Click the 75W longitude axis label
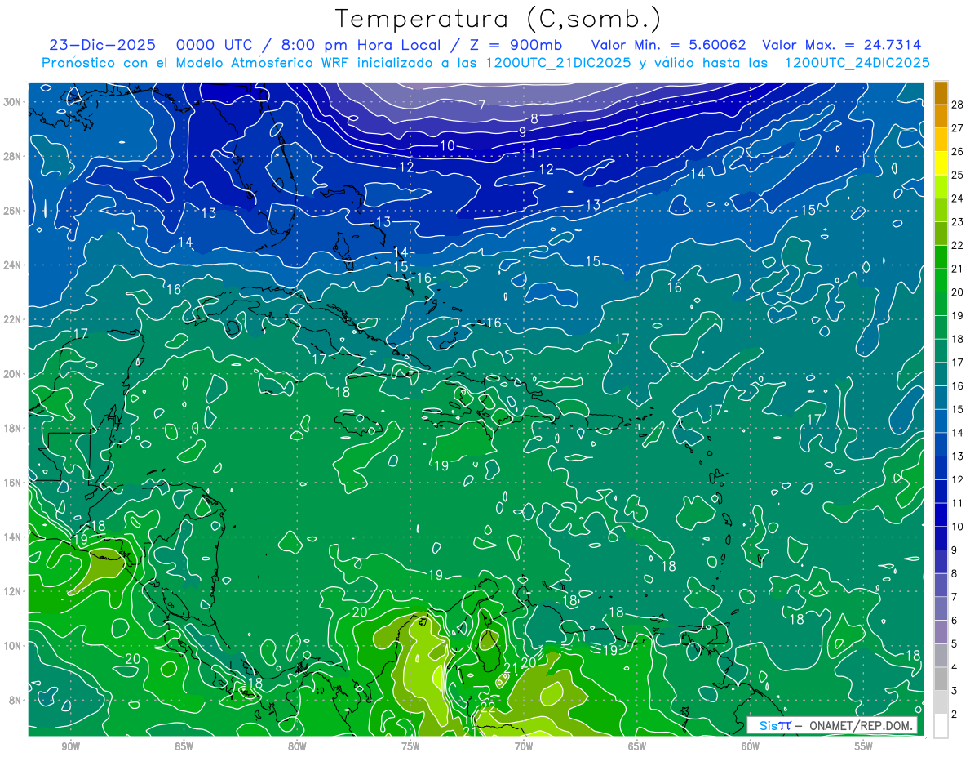Image resolution: width=979 pixels, height=757 pixels. point(410,746)
